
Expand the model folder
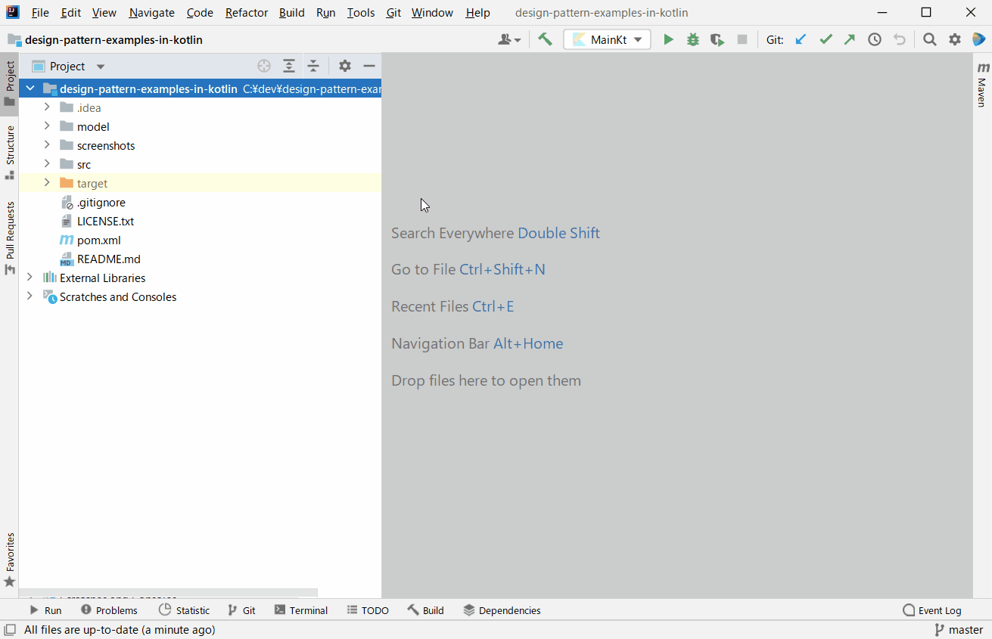[47, 126]
